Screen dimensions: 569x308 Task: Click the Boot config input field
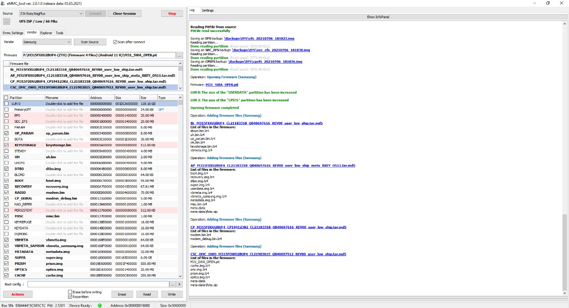pos(98,284)
